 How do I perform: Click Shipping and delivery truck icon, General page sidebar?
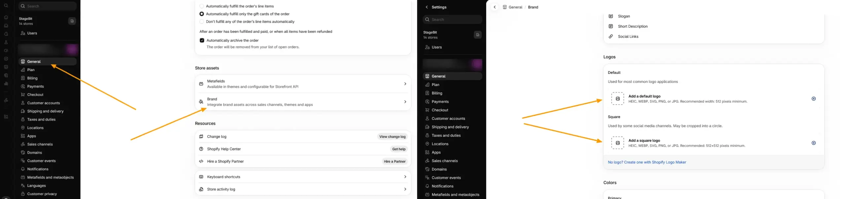point(23,111)
